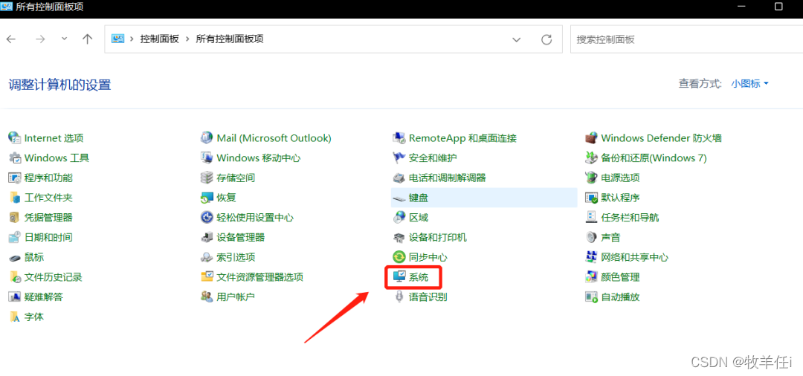The height and width of the screenshot is (376, 803).
Task: Open the 用户帐户 people icon
Action: 207,296
